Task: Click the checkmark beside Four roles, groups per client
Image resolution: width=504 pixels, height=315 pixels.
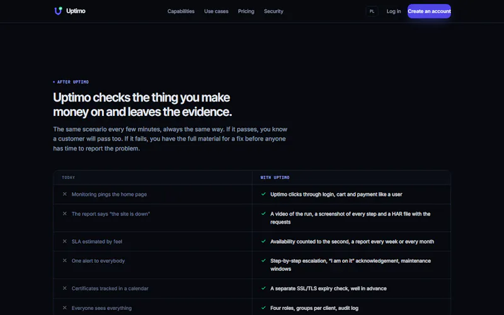Action: (263, 308)
